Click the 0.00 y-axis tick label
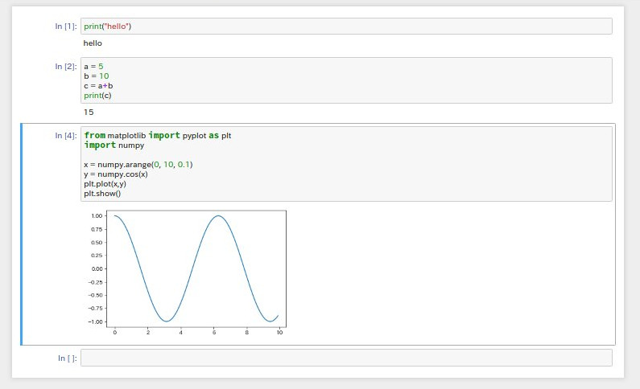The height and width of the screenshot is (389, 640). tap(97, 268)
